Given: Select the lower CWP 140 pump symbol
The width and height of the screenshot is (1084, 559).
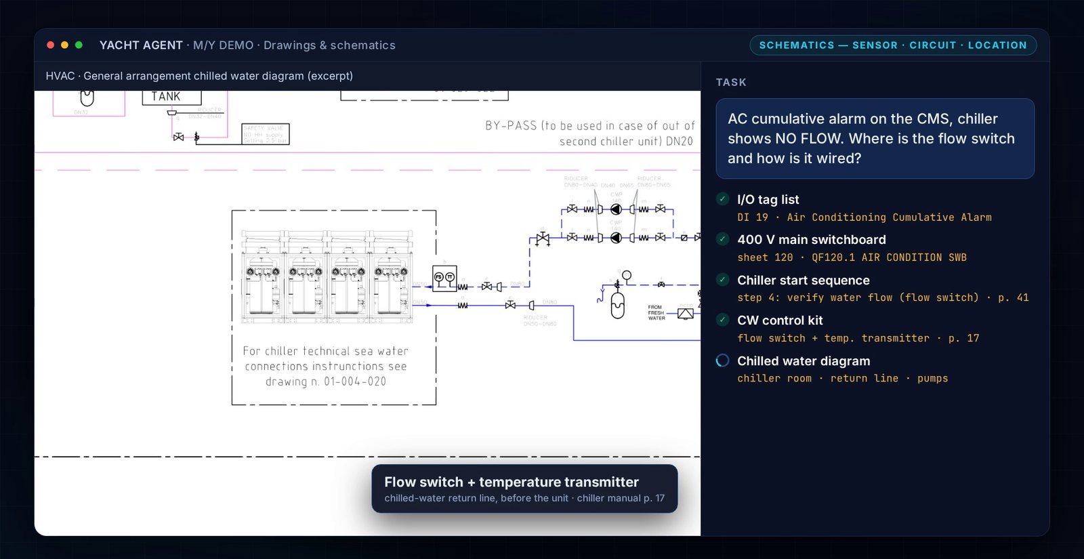Looking at the screenshot, I should [616, 238].
